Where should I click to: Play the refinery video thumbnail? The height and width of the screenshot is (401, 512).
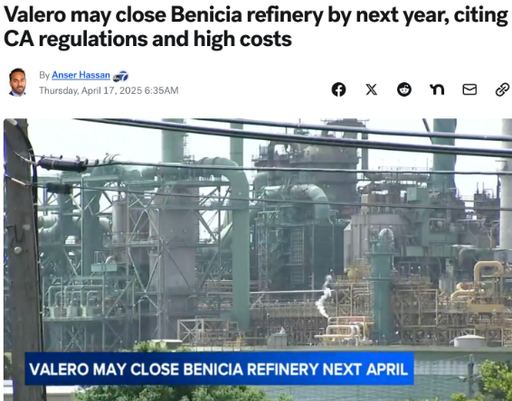point(258,259)
